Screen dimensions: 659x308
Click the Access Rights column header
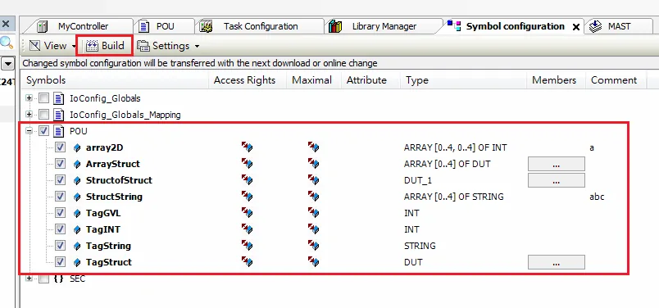coord(248,80)
